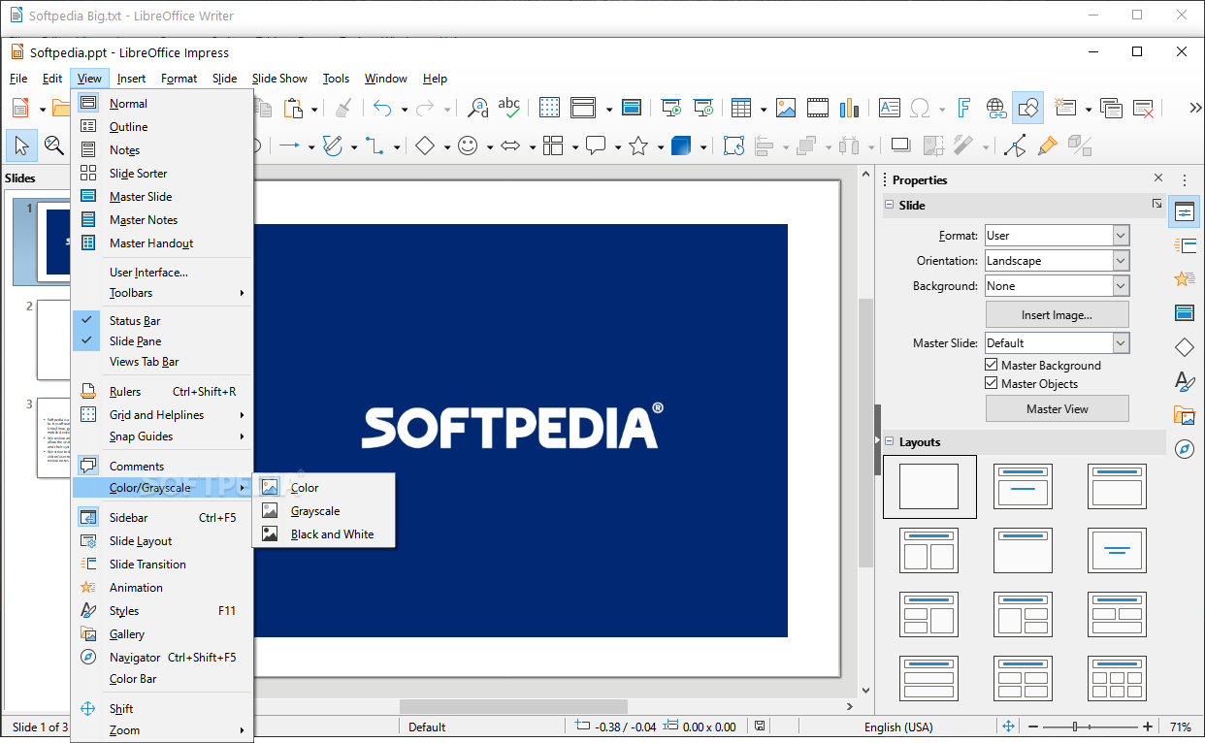Choose Grayscale from the submenu
The height and width of the screenshot is (743, 1205).
(x=324, y=511)
